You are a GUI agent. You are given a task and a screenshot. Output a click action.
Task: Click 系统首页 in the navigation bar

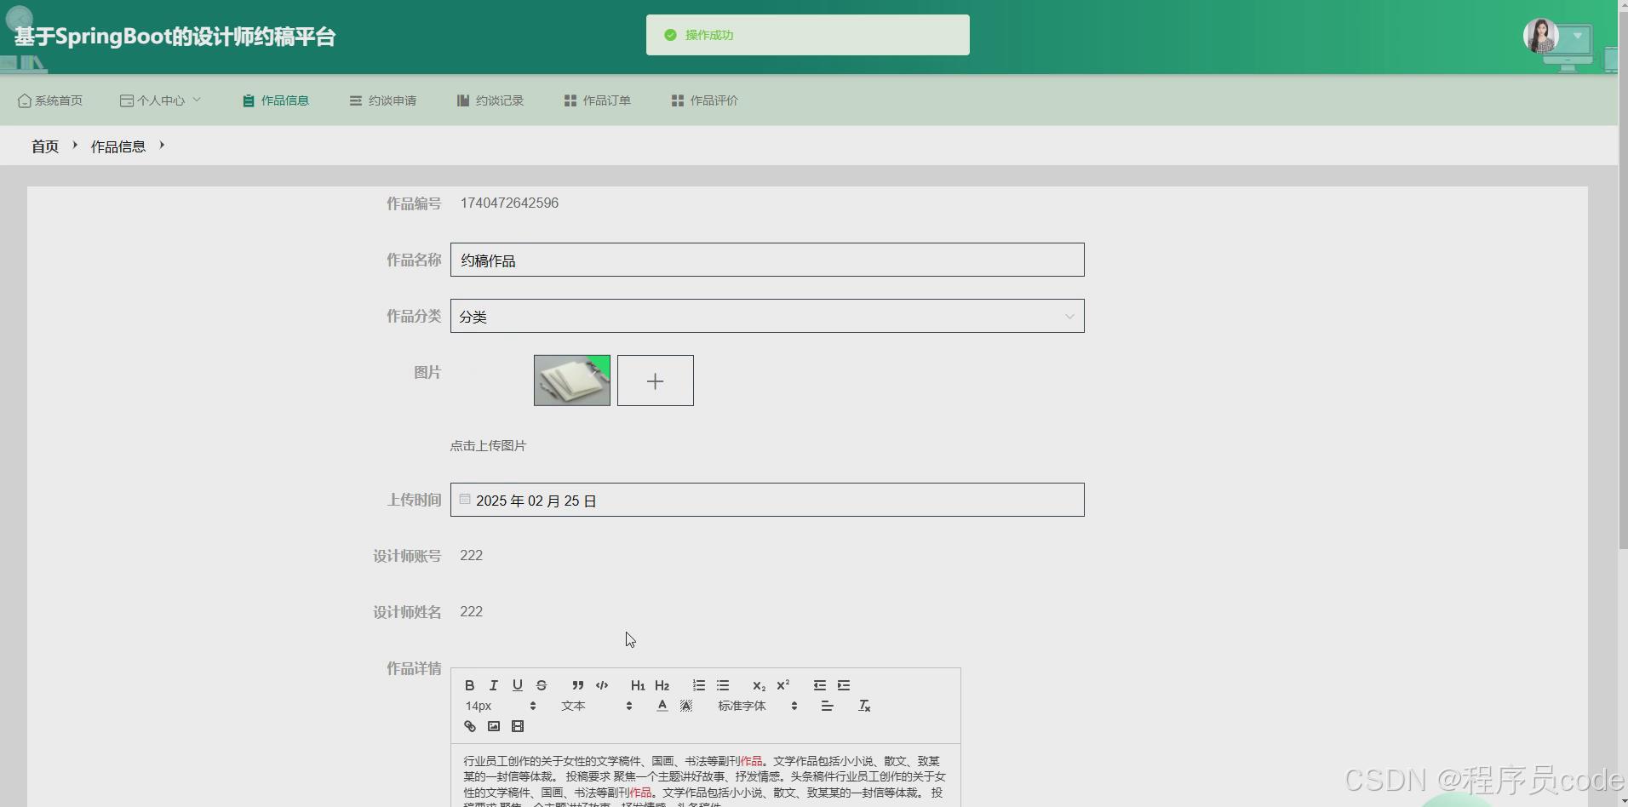50,100
